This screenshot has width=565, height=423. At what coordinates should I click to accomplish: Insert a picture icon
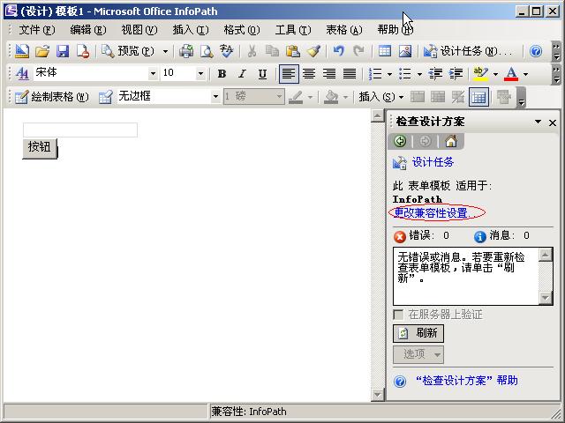[405, 51]
